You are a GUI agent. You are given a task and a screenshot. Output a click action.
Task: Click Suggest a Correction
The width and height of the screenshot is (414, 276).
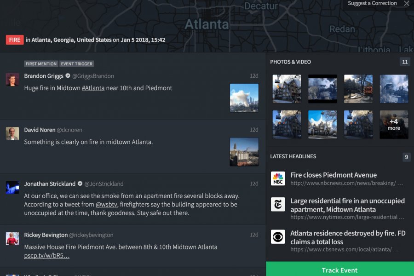coord(372,4)
